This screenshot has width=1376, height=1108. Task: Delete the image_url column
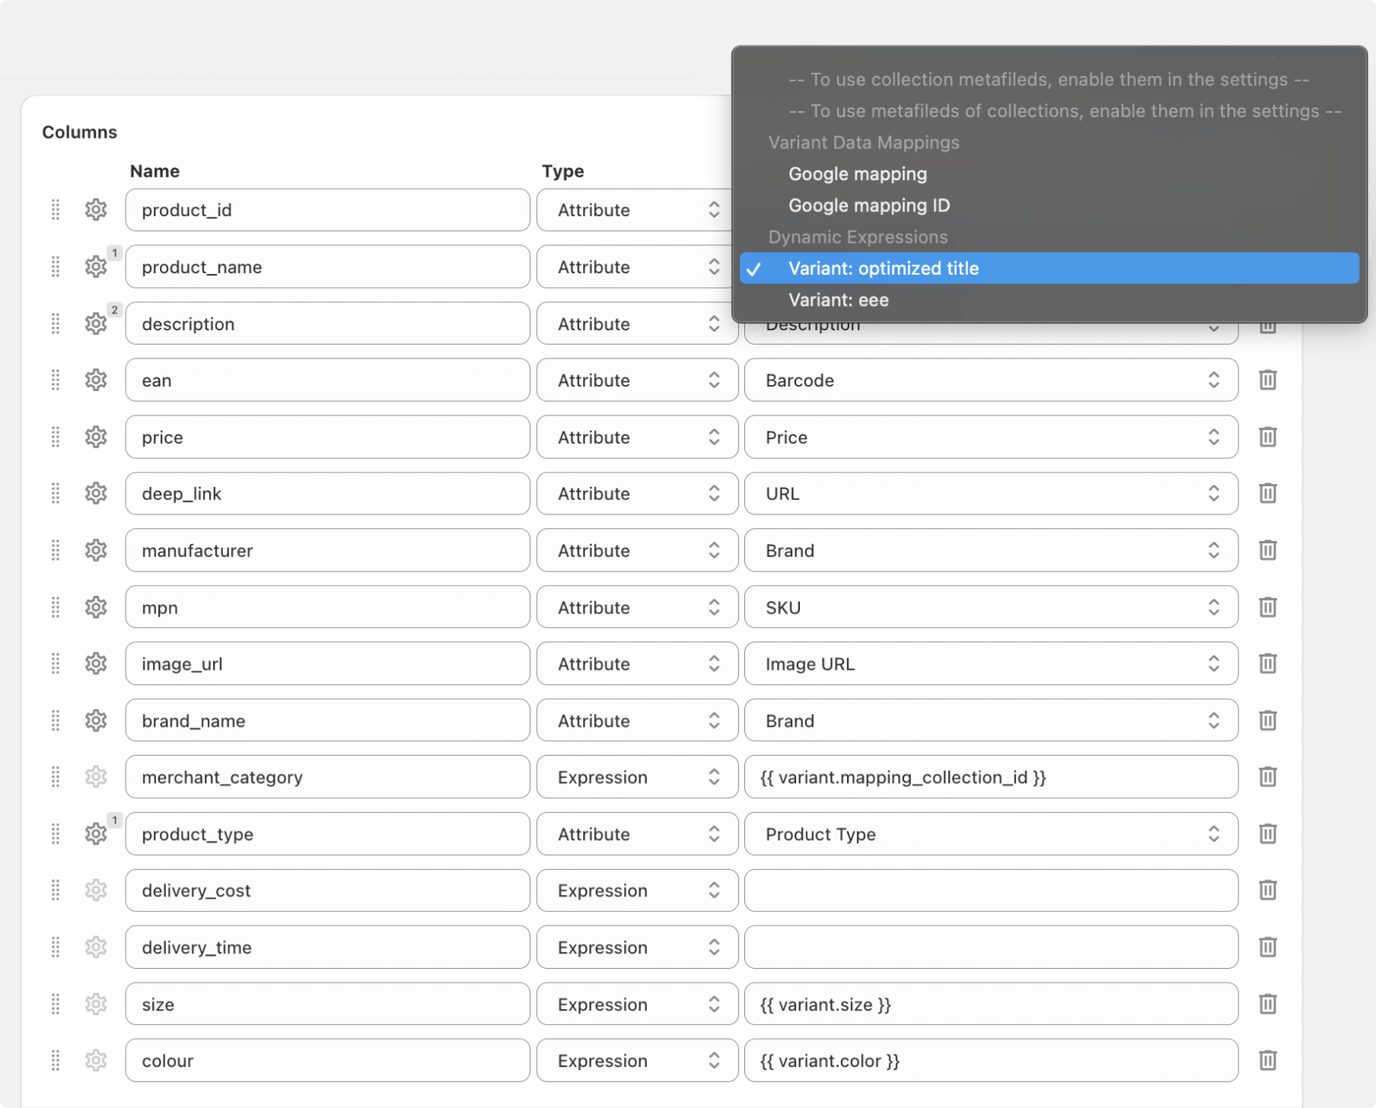(x=1267, y=664)
